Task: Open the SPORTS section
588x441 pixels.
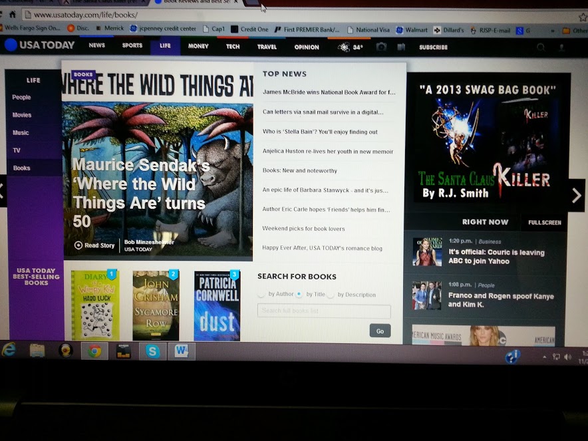Action: pyautogui.click(x=132, y=46)
